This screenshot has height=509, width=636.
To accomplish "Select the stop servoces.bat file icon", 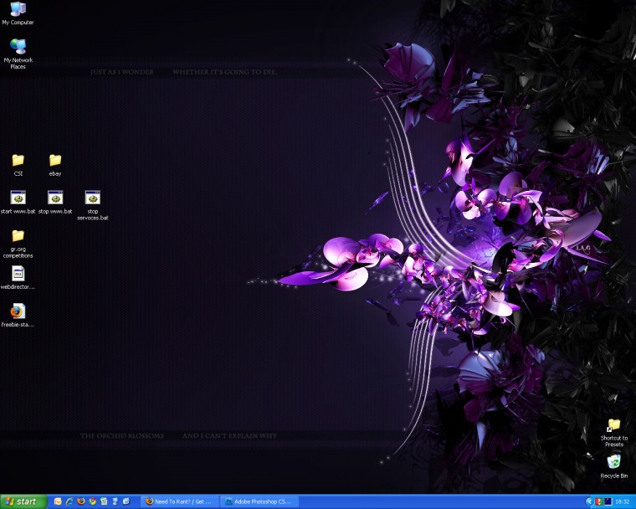I will coord(93,205).
